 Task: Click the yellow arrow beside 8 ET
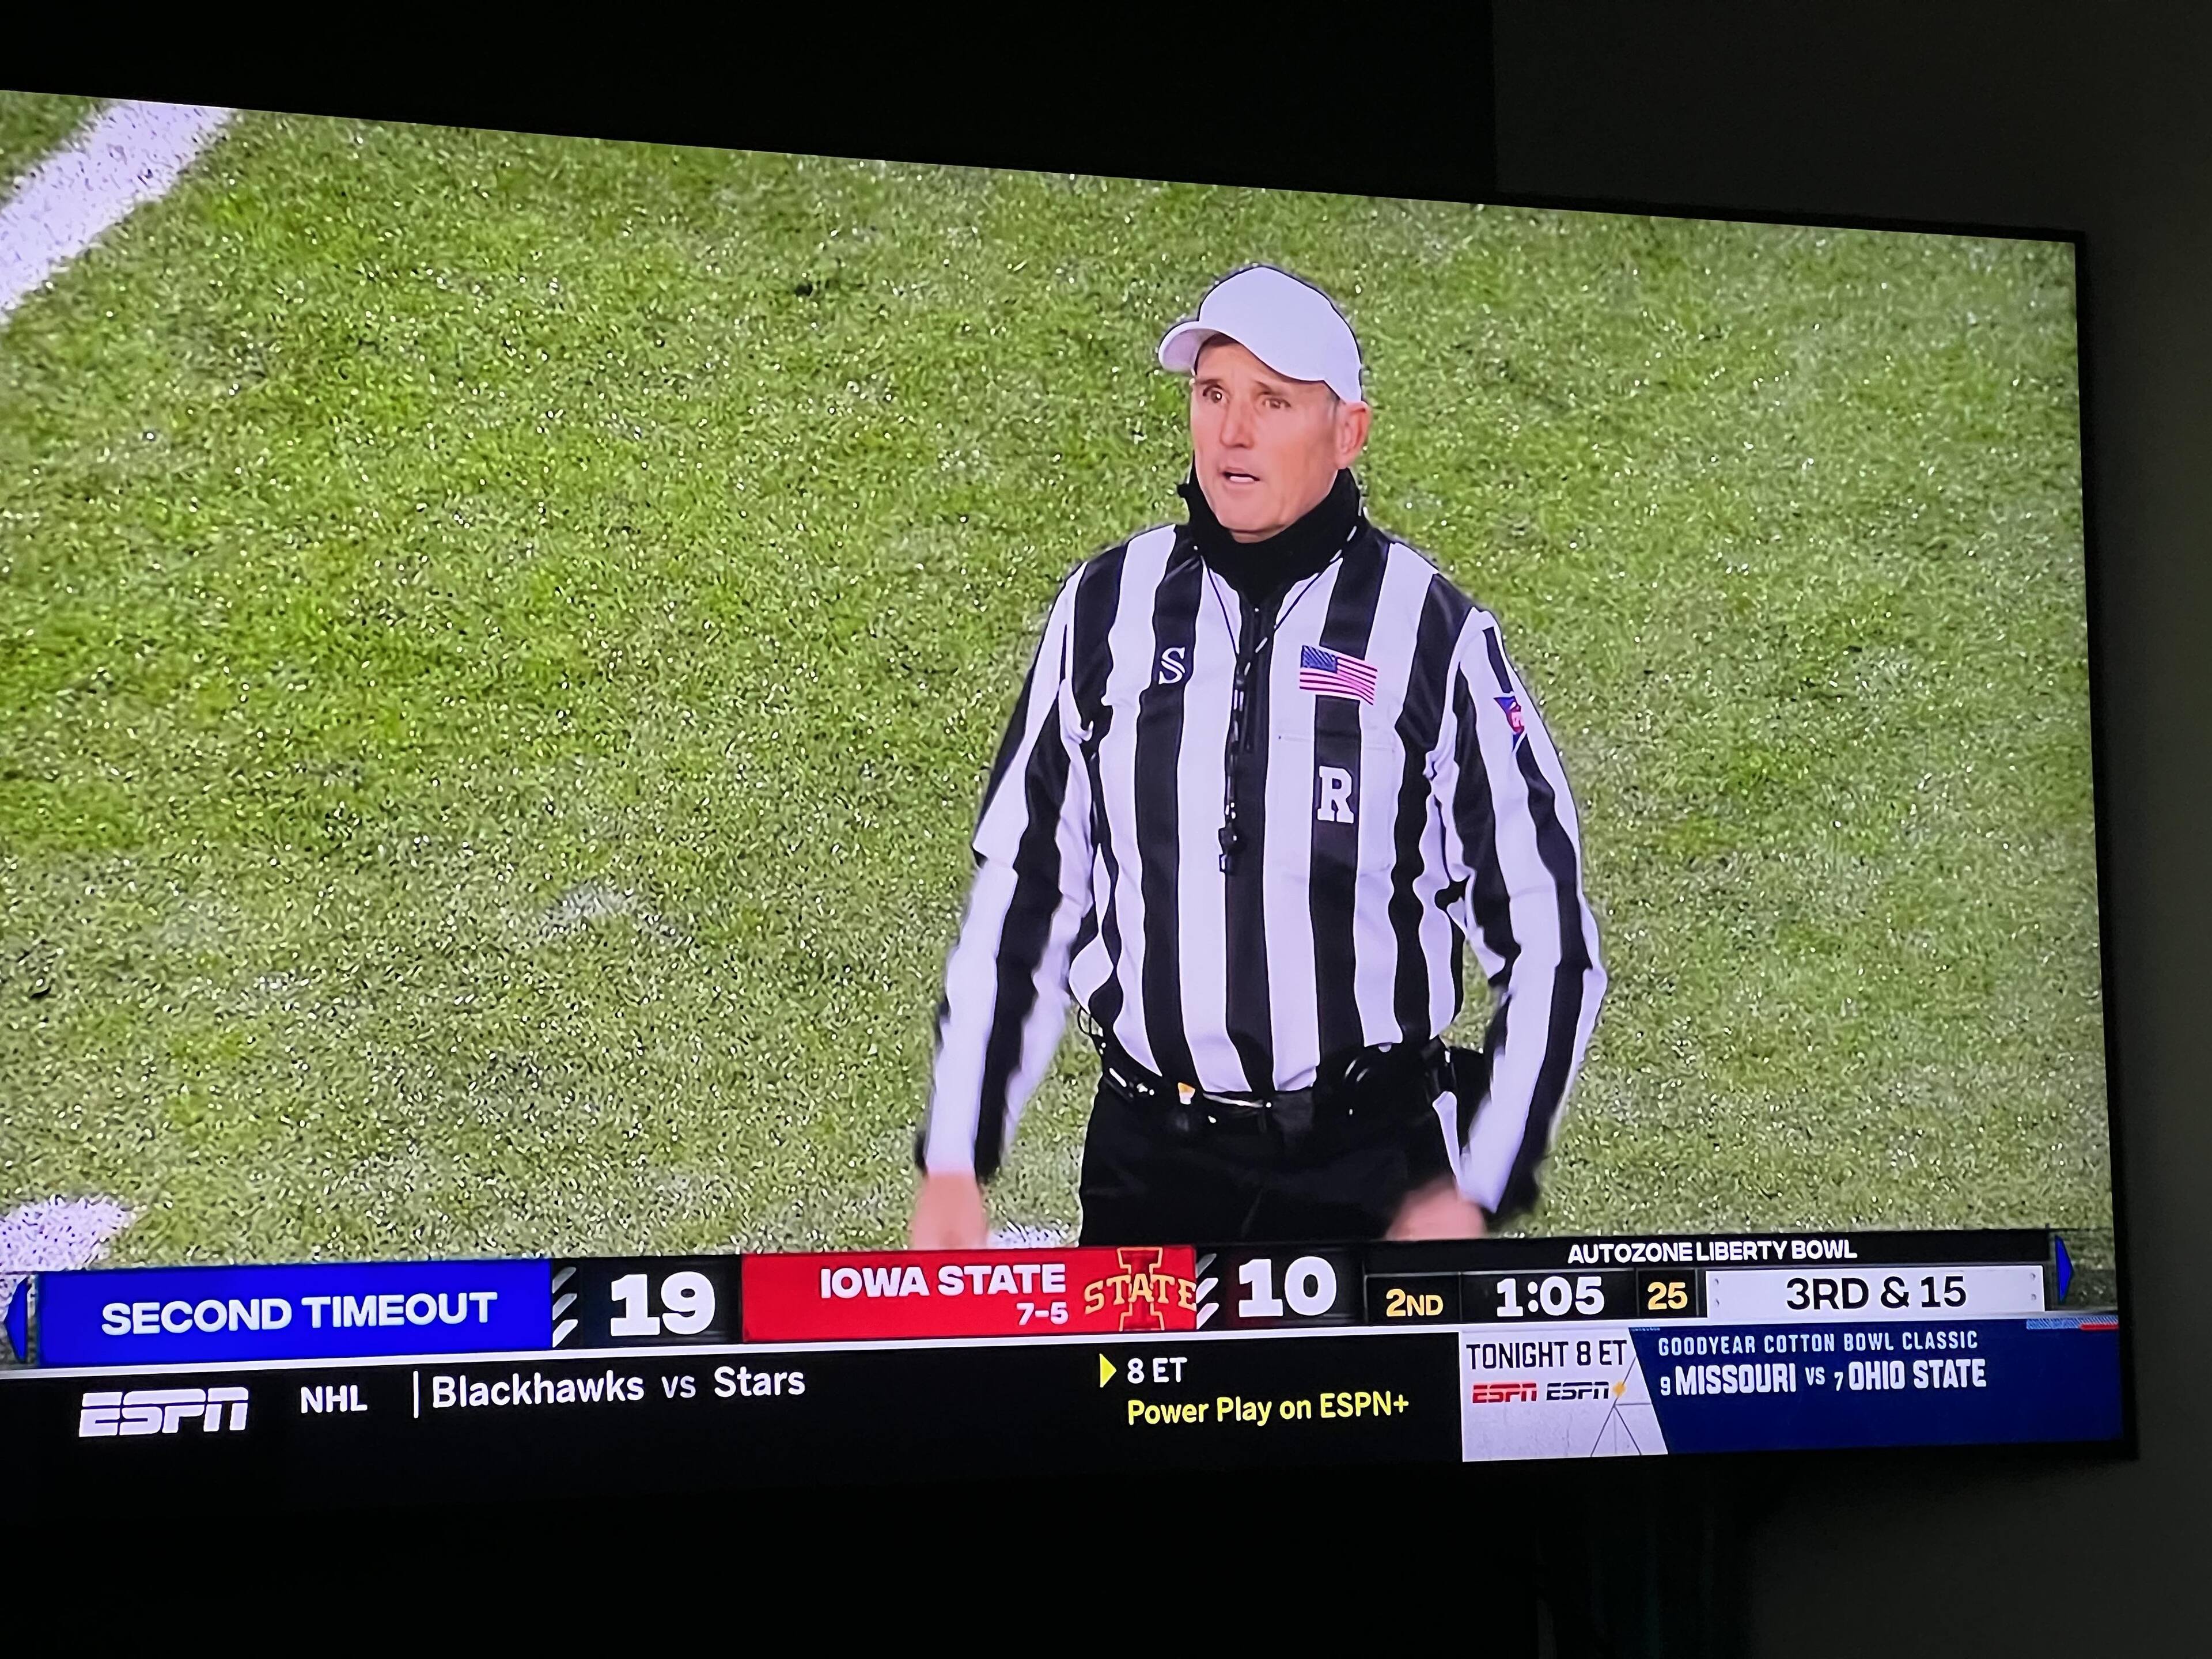[x=1106, y=1371]
